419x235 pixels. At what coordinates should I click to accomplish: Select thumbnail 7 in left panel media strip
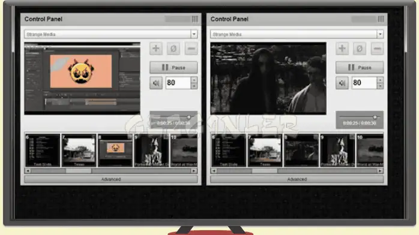tap(79, 150)
